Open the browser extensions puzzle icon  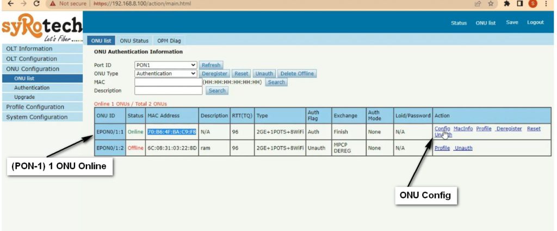(506, 3)
